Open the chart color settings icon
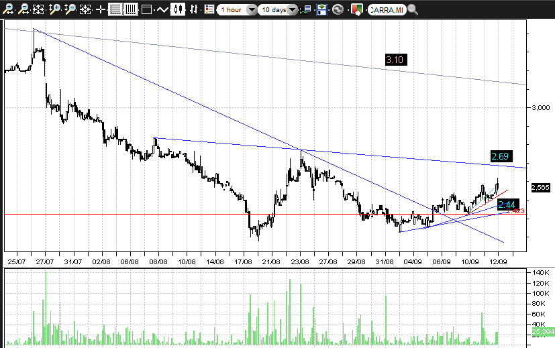555x348 pixels. coord(356,9)
